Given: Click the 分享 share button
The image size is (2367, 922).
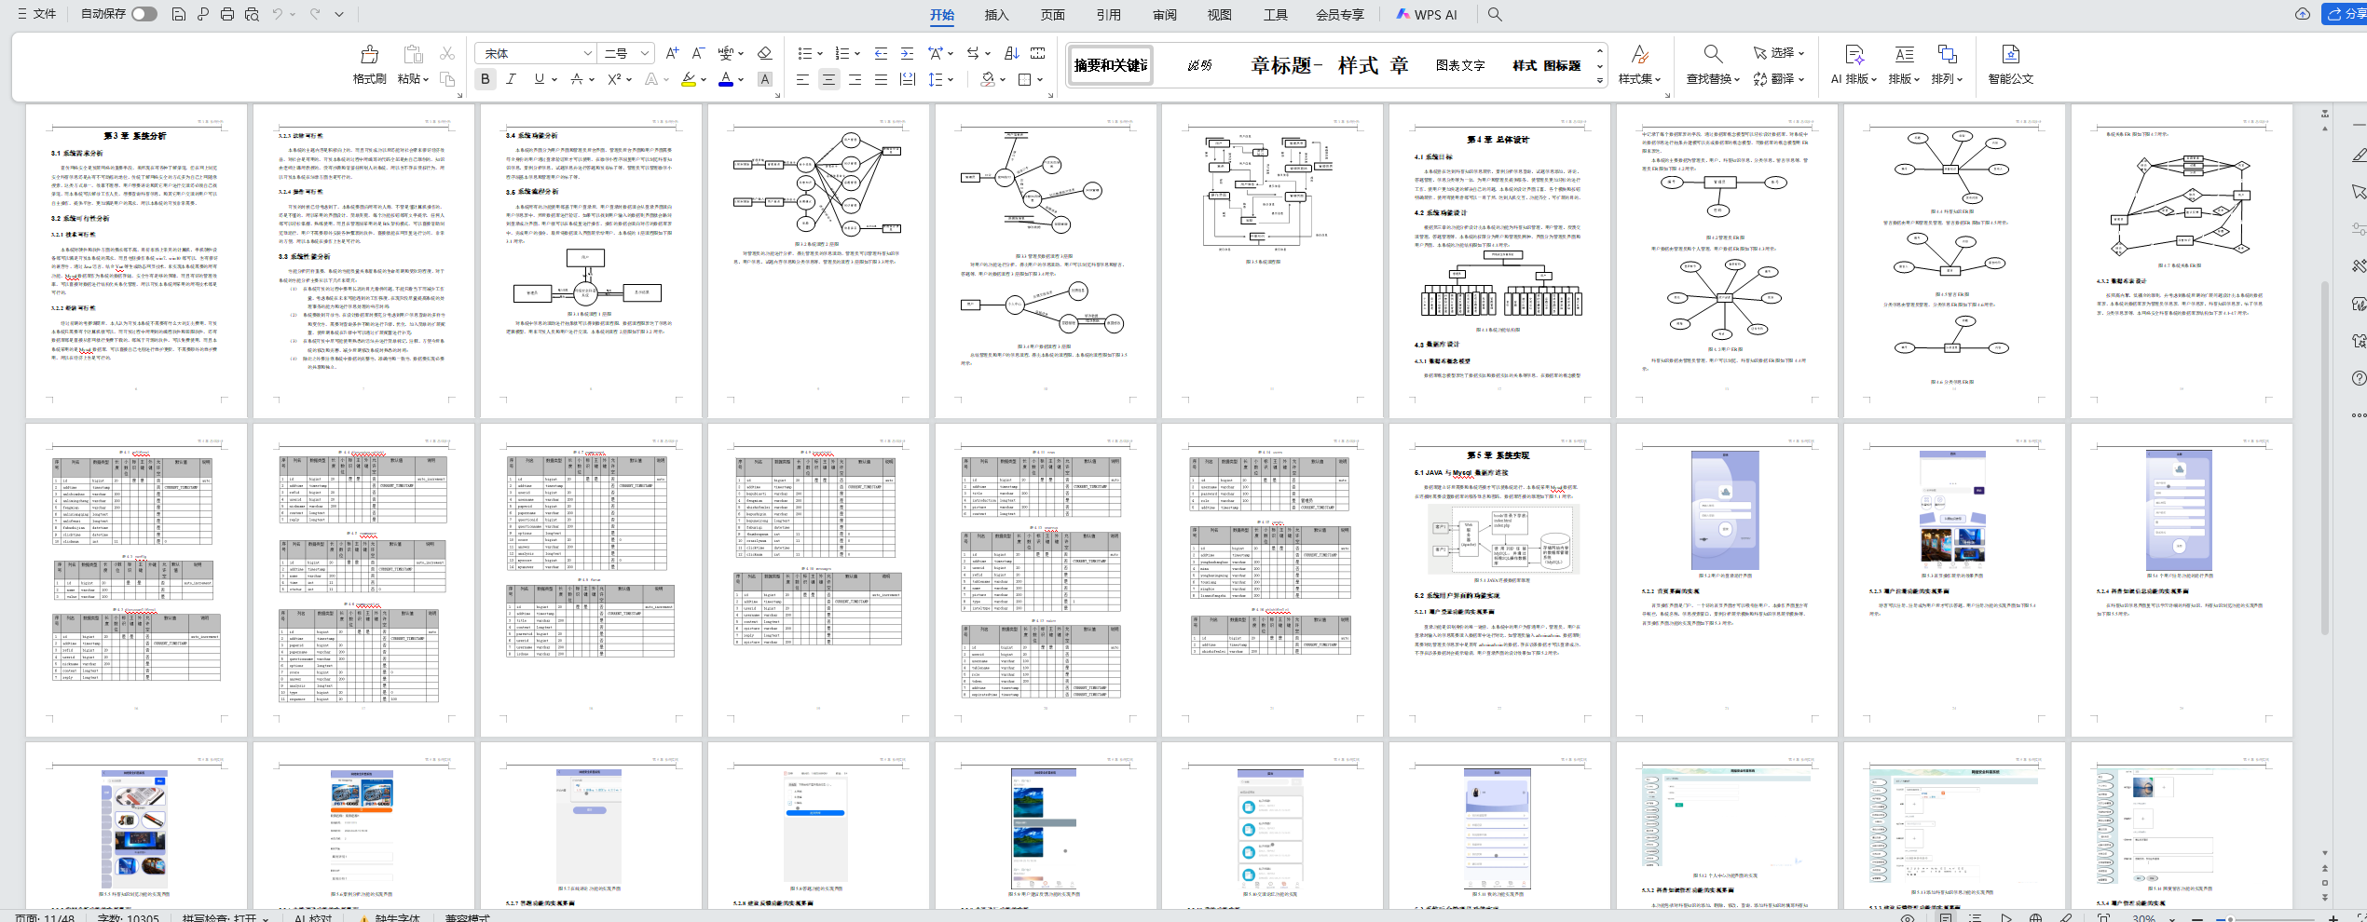Looking at the screenshot, I should (x=2344, y=14).
